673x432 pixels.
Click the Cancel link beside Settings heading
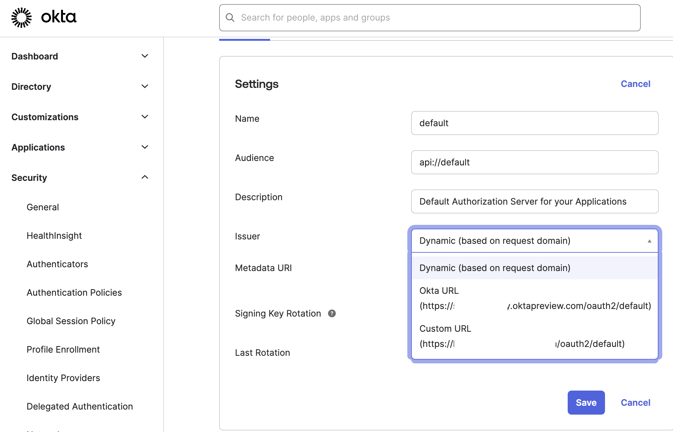[x=635, y=84]
